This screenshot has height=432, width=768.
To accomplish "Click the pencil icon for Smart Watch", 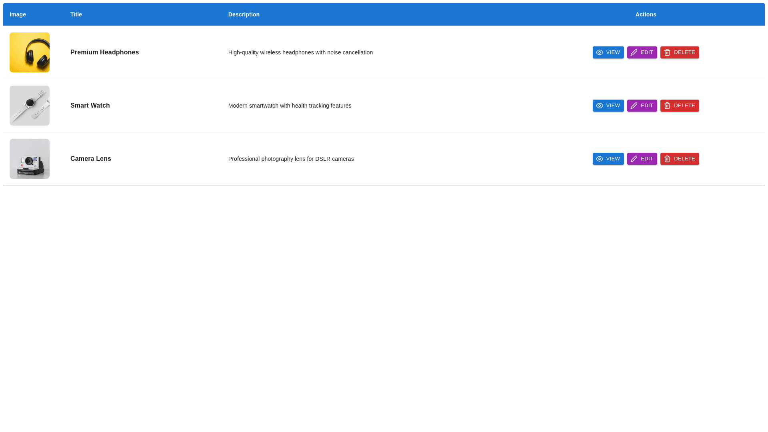I will [x=634, y=106].
